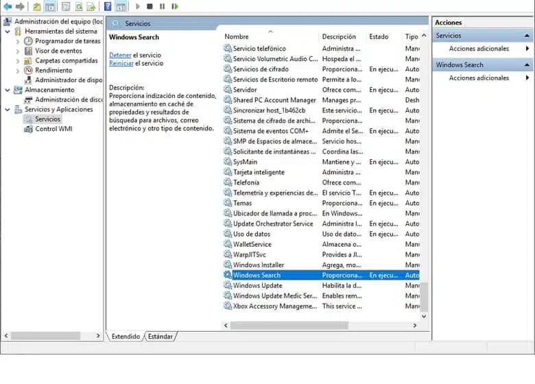Collapse Almacenamiento node
Screen dimensions: 535x384
point(8,90)
